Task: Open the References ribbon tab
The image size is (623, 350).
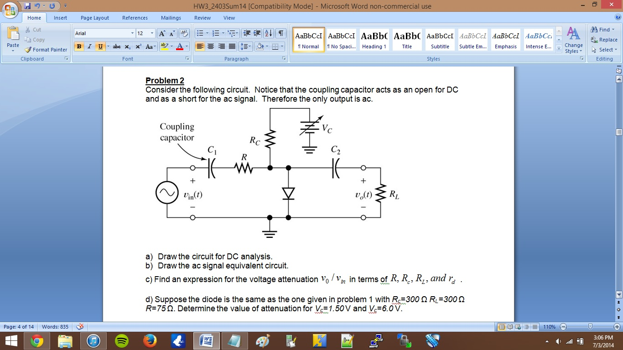Action: 135,18
